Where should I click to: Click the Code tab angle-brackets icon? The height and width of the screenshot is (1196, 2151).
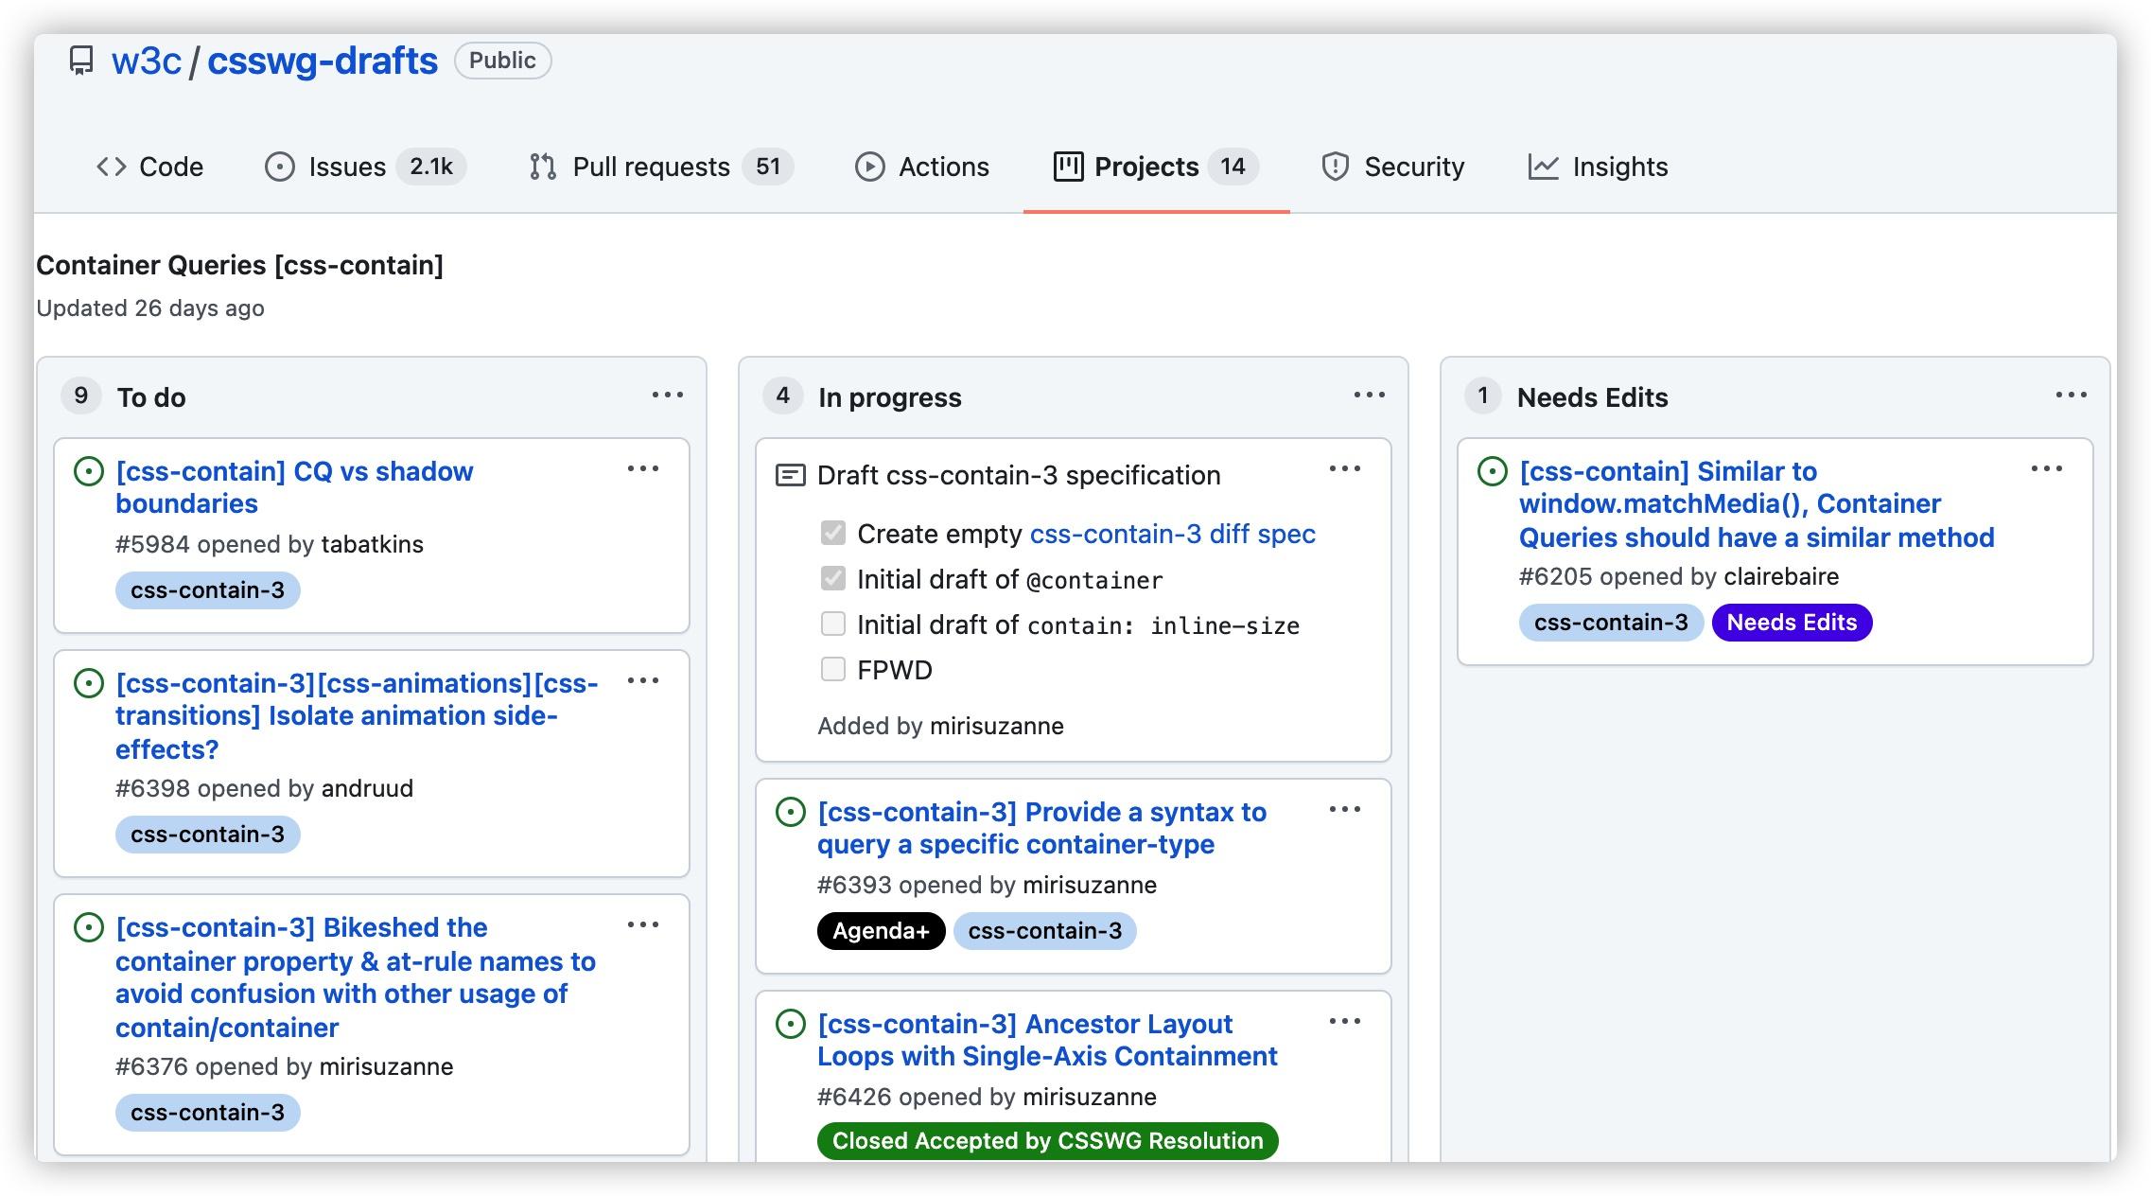coord(112,167)
